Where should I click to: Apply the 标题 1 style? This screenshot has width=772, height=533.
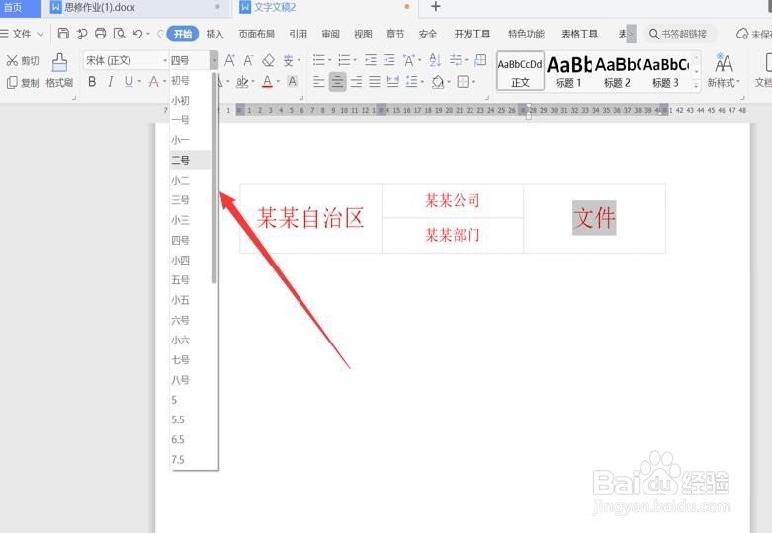(x=568, y=71)
